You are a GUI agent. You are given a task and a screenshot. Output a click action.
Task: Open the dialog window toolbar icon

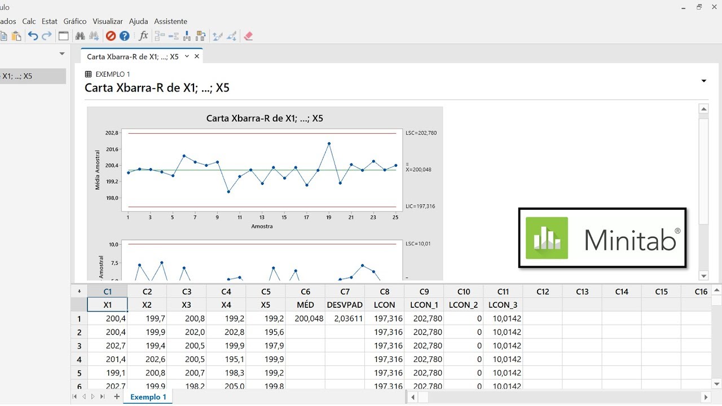point(64,36)
